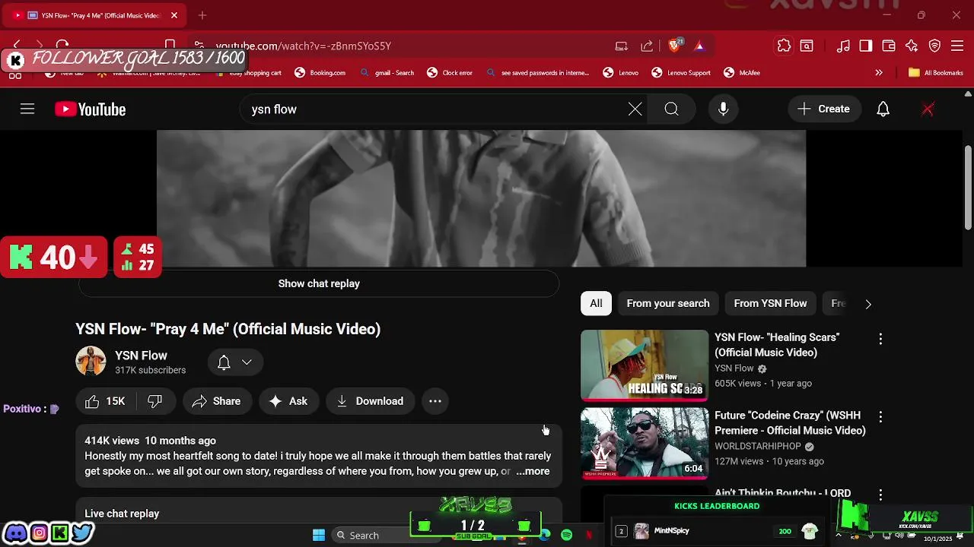Dislike the Pray 4 Me video
This screenshot has width=974, height=547.
pyautogui.click(x=155, y=401)
